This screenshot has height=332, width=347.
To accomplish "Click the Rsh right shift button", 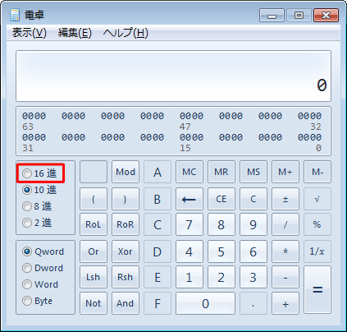I will pyautogui.click(x=126, y=277).
